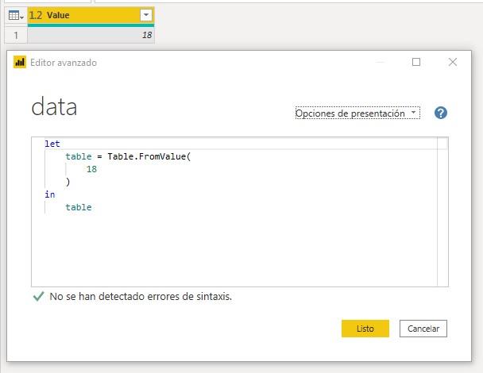This screenshot has height=373, width=483.
Task: Open the Value column filter dropdown
Action: click(x=145, y=15)
